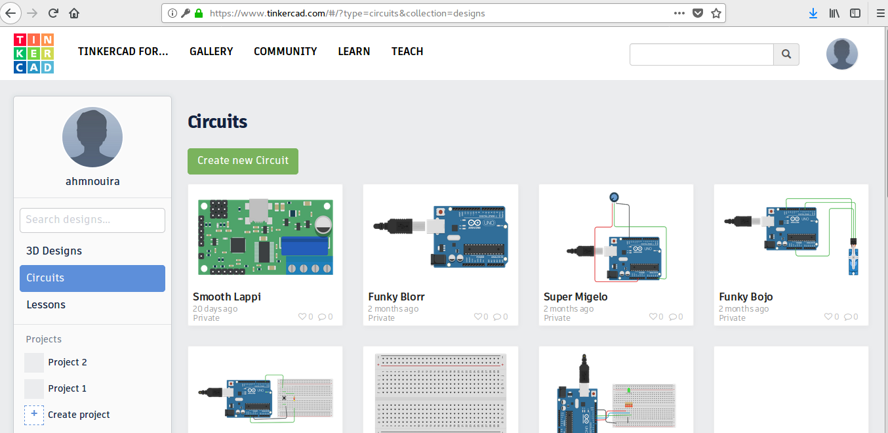This screenshot has width=888, height=433.
Task: Click the browser forward arrow
Action: [32, 12]
